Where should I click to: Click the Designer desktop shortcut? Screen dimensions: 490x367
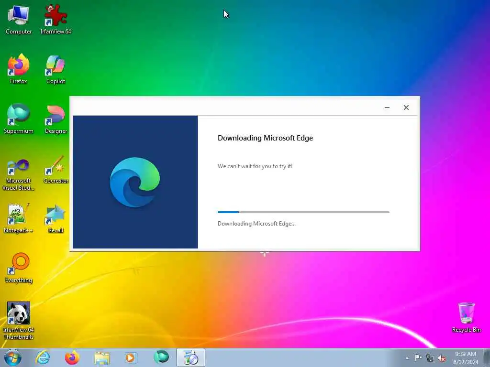[56, 119]
